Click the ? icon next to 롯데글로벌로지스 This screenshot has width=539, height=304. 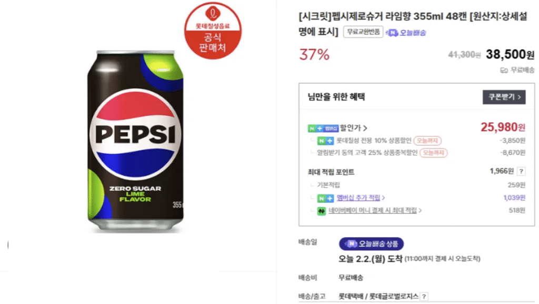coord(424,296)
